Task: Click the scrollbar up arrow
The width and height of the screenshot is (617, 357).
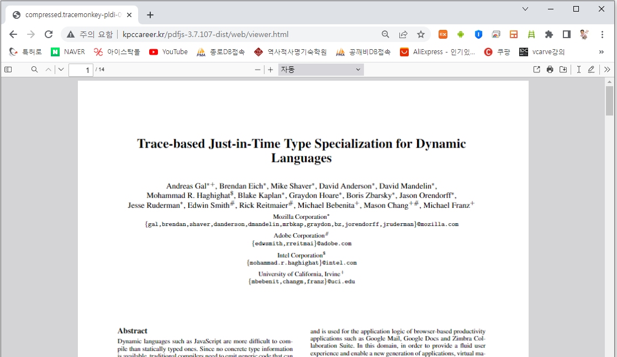Action: point(609,82)
